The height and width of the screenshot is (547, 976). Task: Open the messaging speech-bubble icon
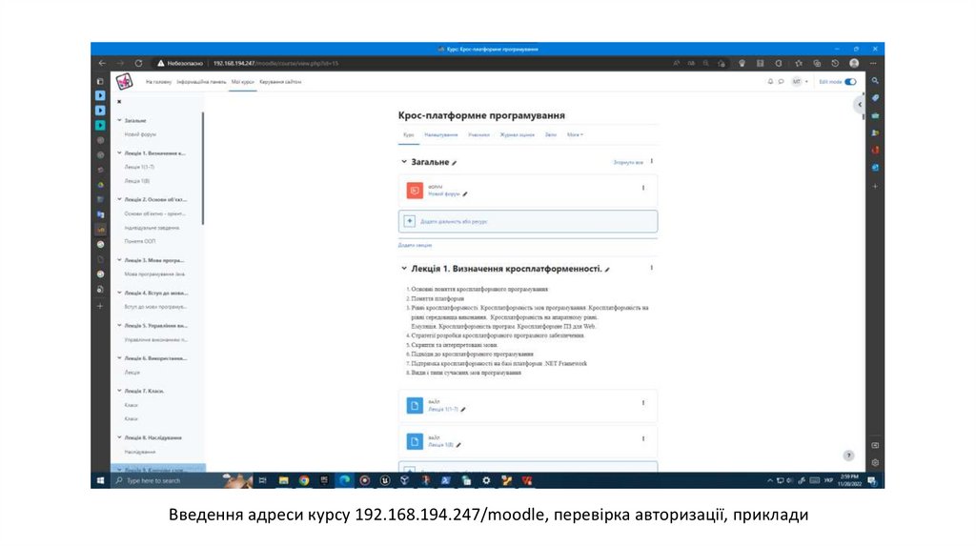point(782,82)
